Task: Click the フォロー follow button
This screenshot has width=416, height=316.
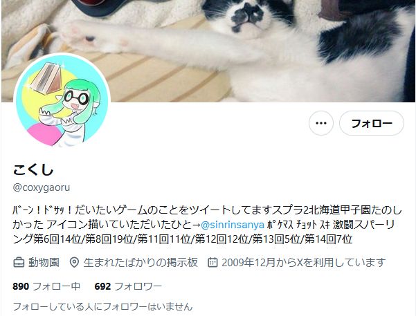Action: [372, 123]
